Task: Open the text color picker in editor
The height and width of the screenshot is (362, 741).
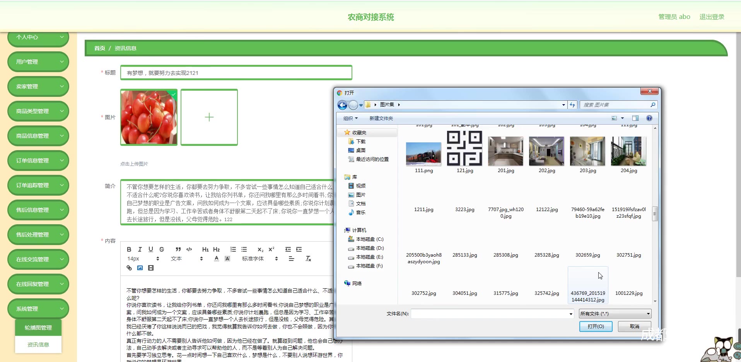Action: (x=217, y=259)
